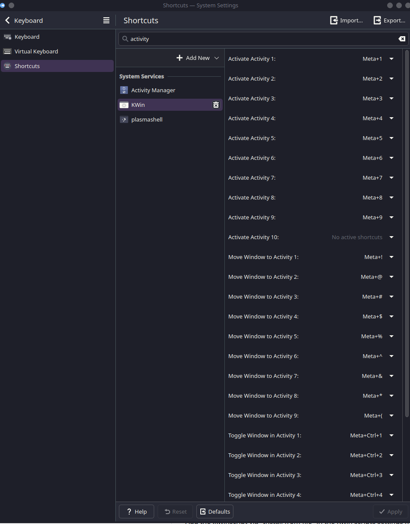Click the Reset button
The width and height of the screenshot is (410, 524).
click(x=175, y=512)
